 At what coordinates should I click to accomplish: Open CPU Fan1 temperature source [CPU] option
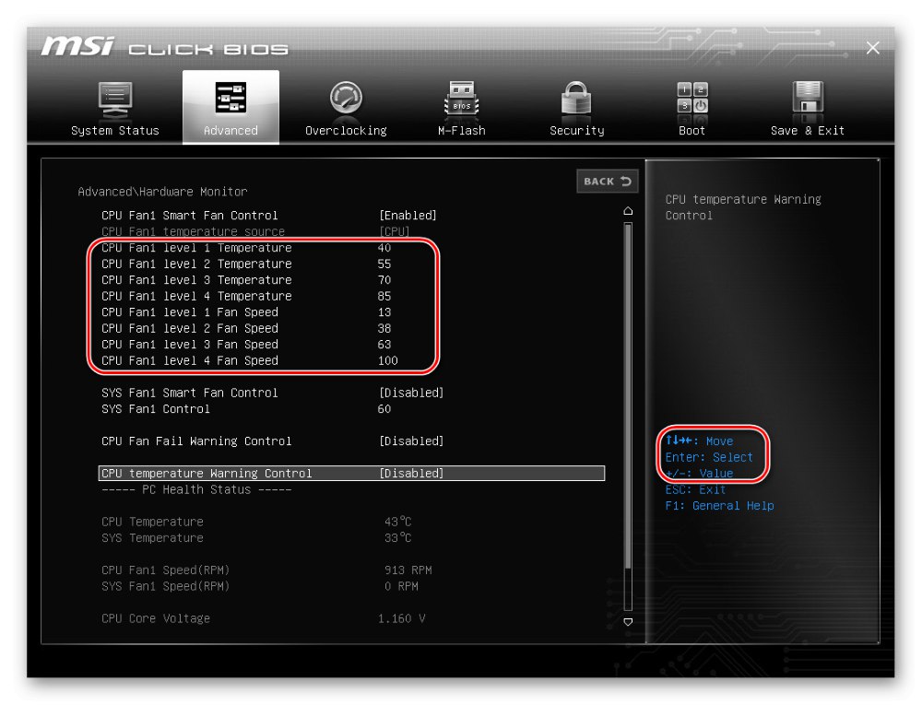[394, 231]
